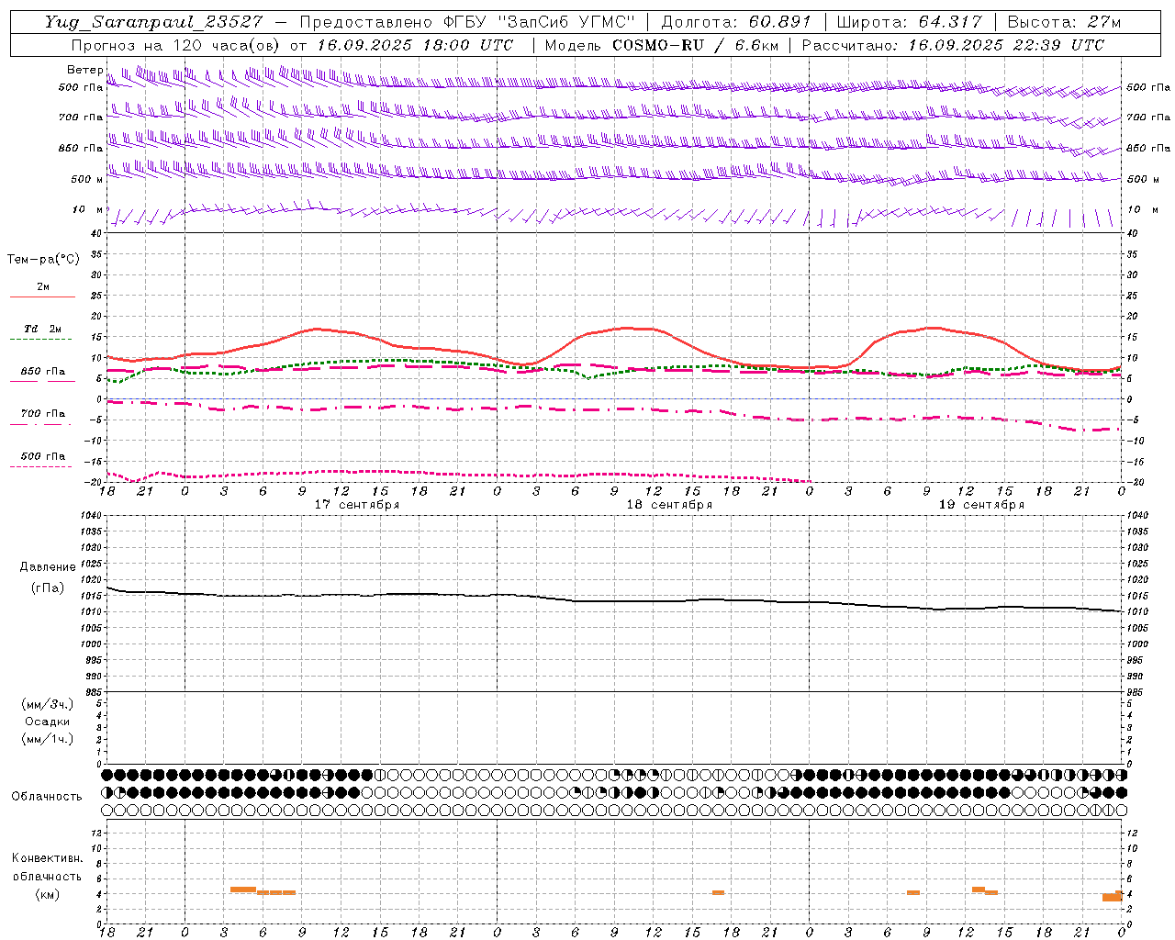The height and width of the screenshot is (940, 1175).
Task: Click the Ветер wind panel label
Action: click(x=85, y=70)
